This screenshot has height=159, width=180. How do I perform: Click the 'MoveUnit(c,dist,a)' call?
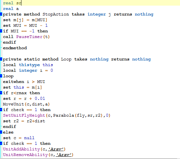coord(26,104)
